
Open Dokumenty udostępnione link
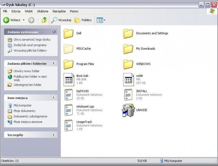click(x=31, y=116)
